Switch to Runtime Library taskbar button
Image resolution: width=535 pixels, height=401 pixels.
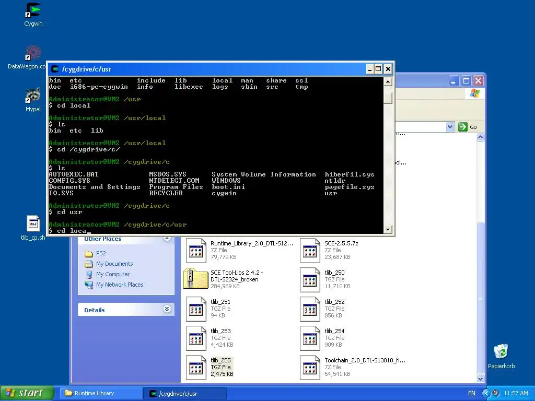(102, 393)
